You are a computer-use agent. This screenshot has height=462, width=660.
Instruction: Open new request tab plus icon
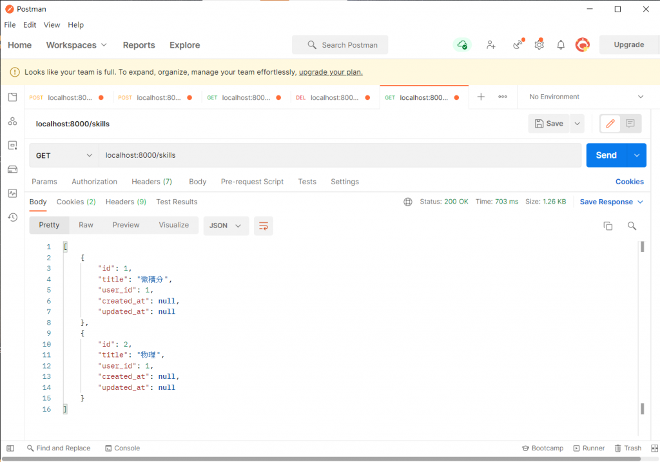481,97
